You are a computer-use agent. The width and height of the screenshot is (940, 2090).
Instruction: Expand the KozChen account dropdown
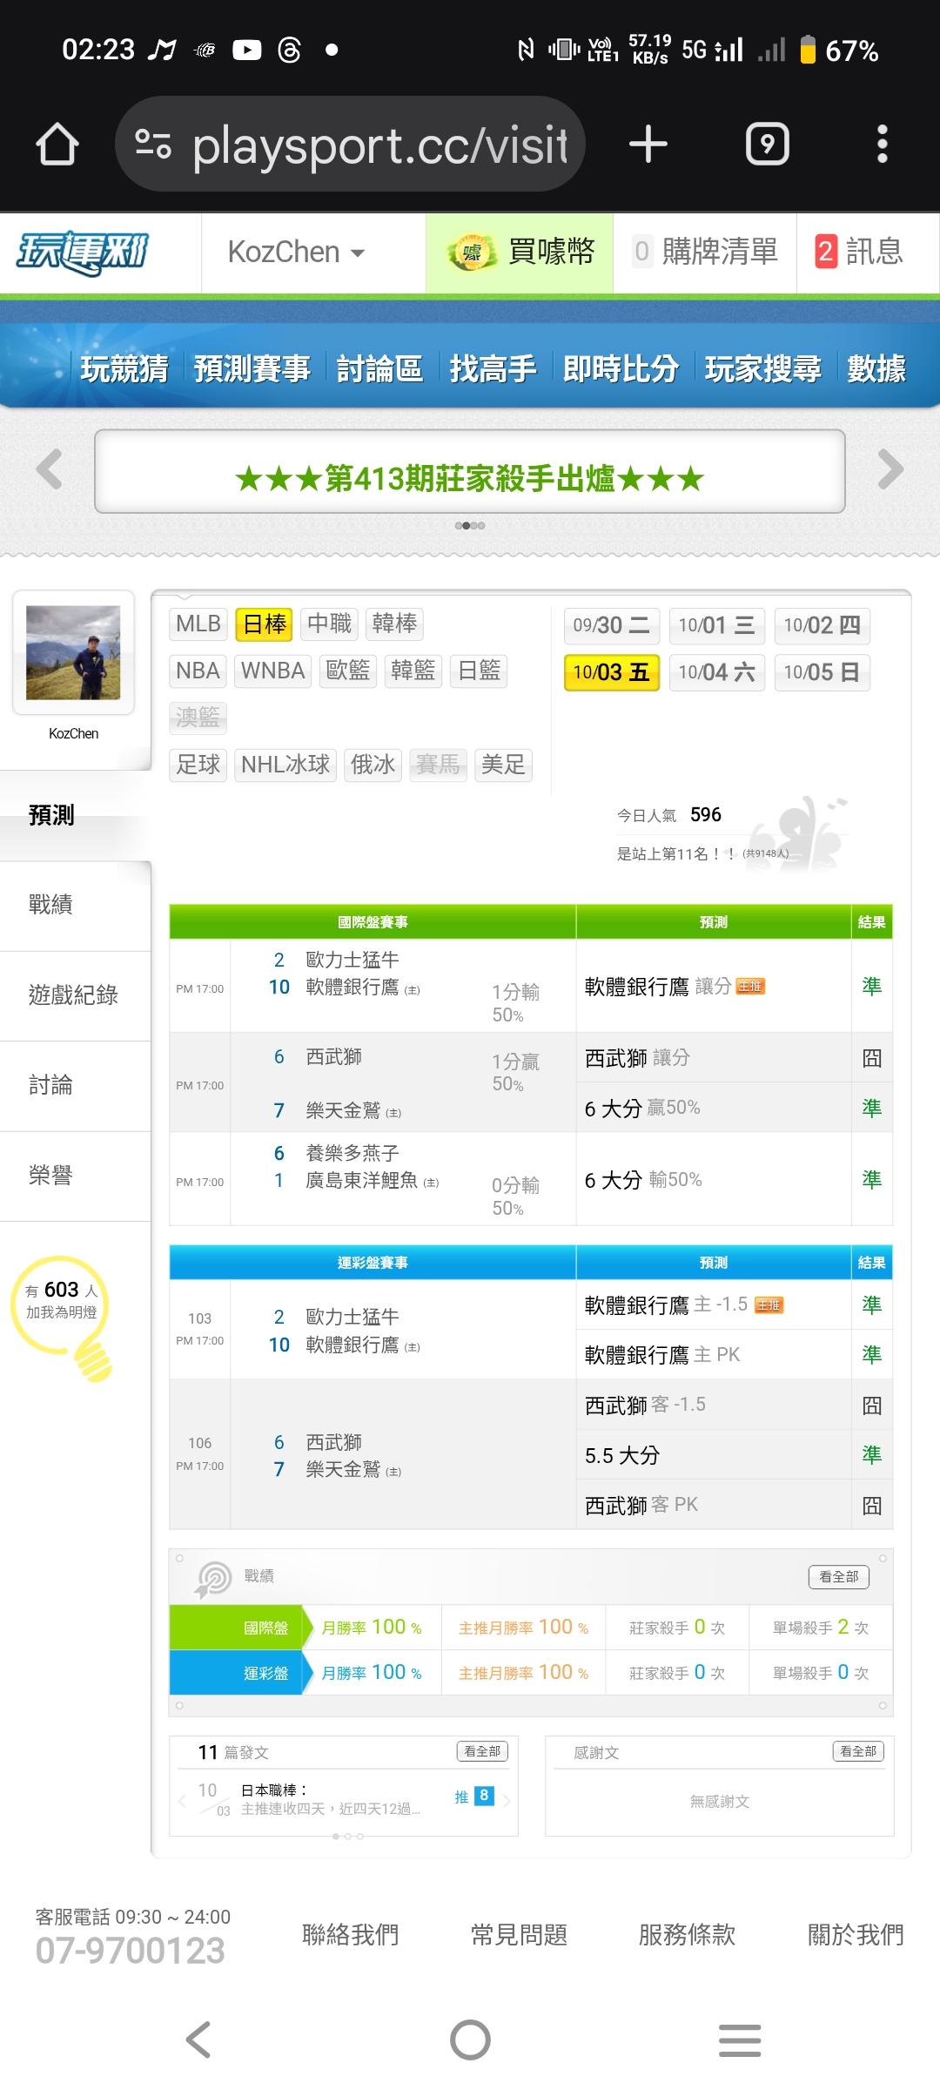[296, 253]
